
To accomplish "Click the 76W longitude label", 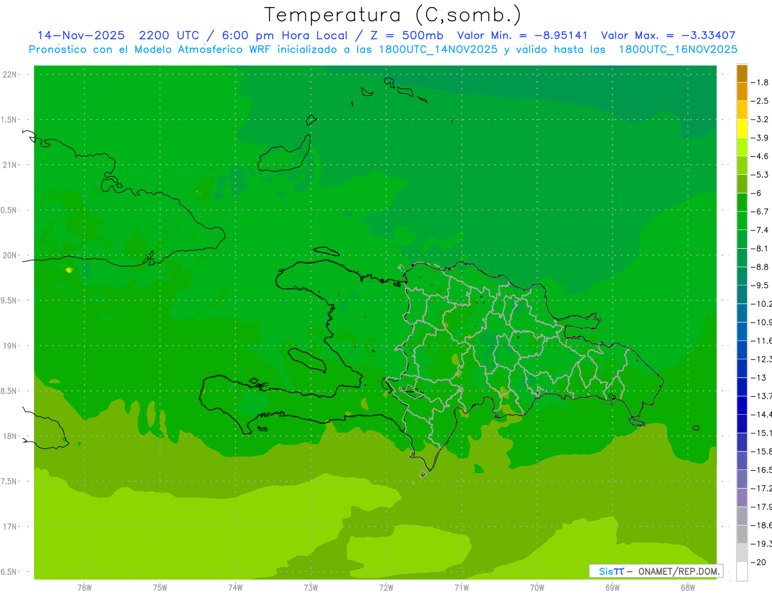I will coord(84,587).
